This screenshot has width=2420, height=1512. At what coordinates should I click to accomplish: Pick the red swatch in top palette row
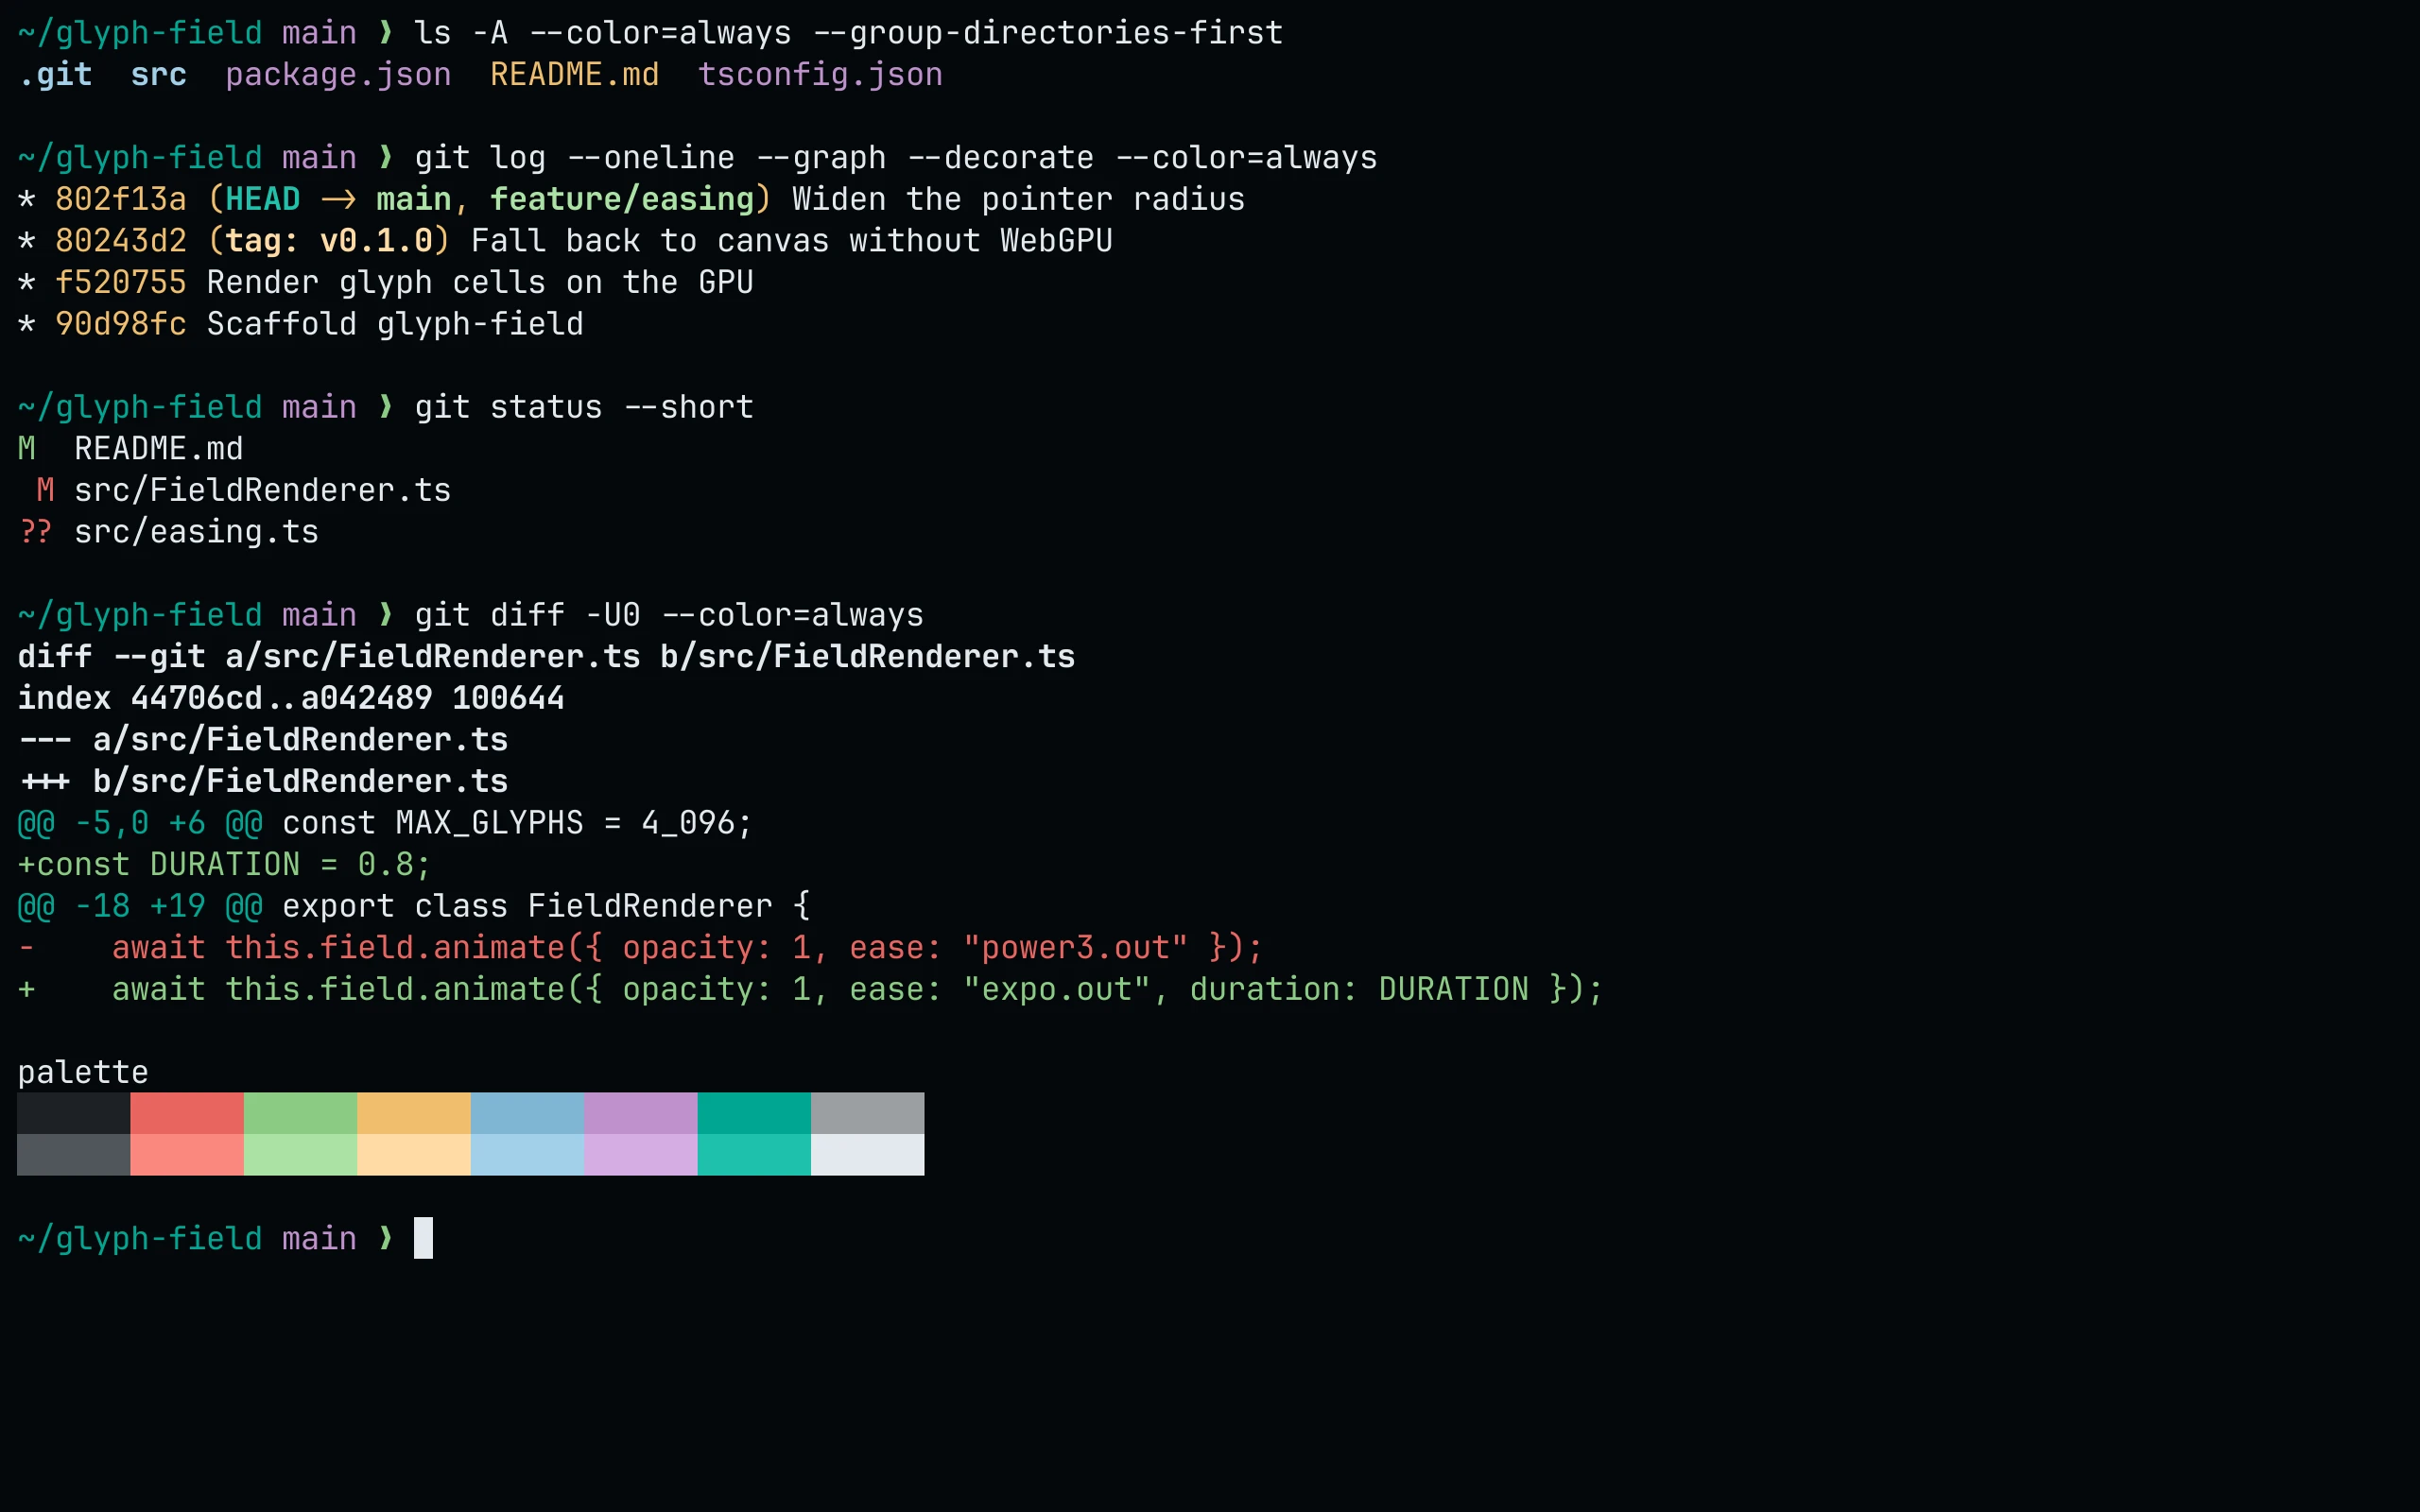click(x=187, y=1113)
